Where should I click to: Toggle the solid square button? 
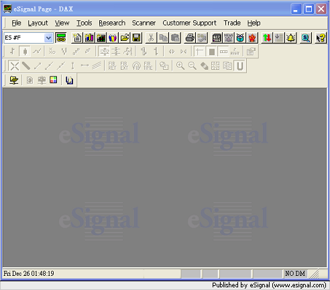click(x=211, y=52)
